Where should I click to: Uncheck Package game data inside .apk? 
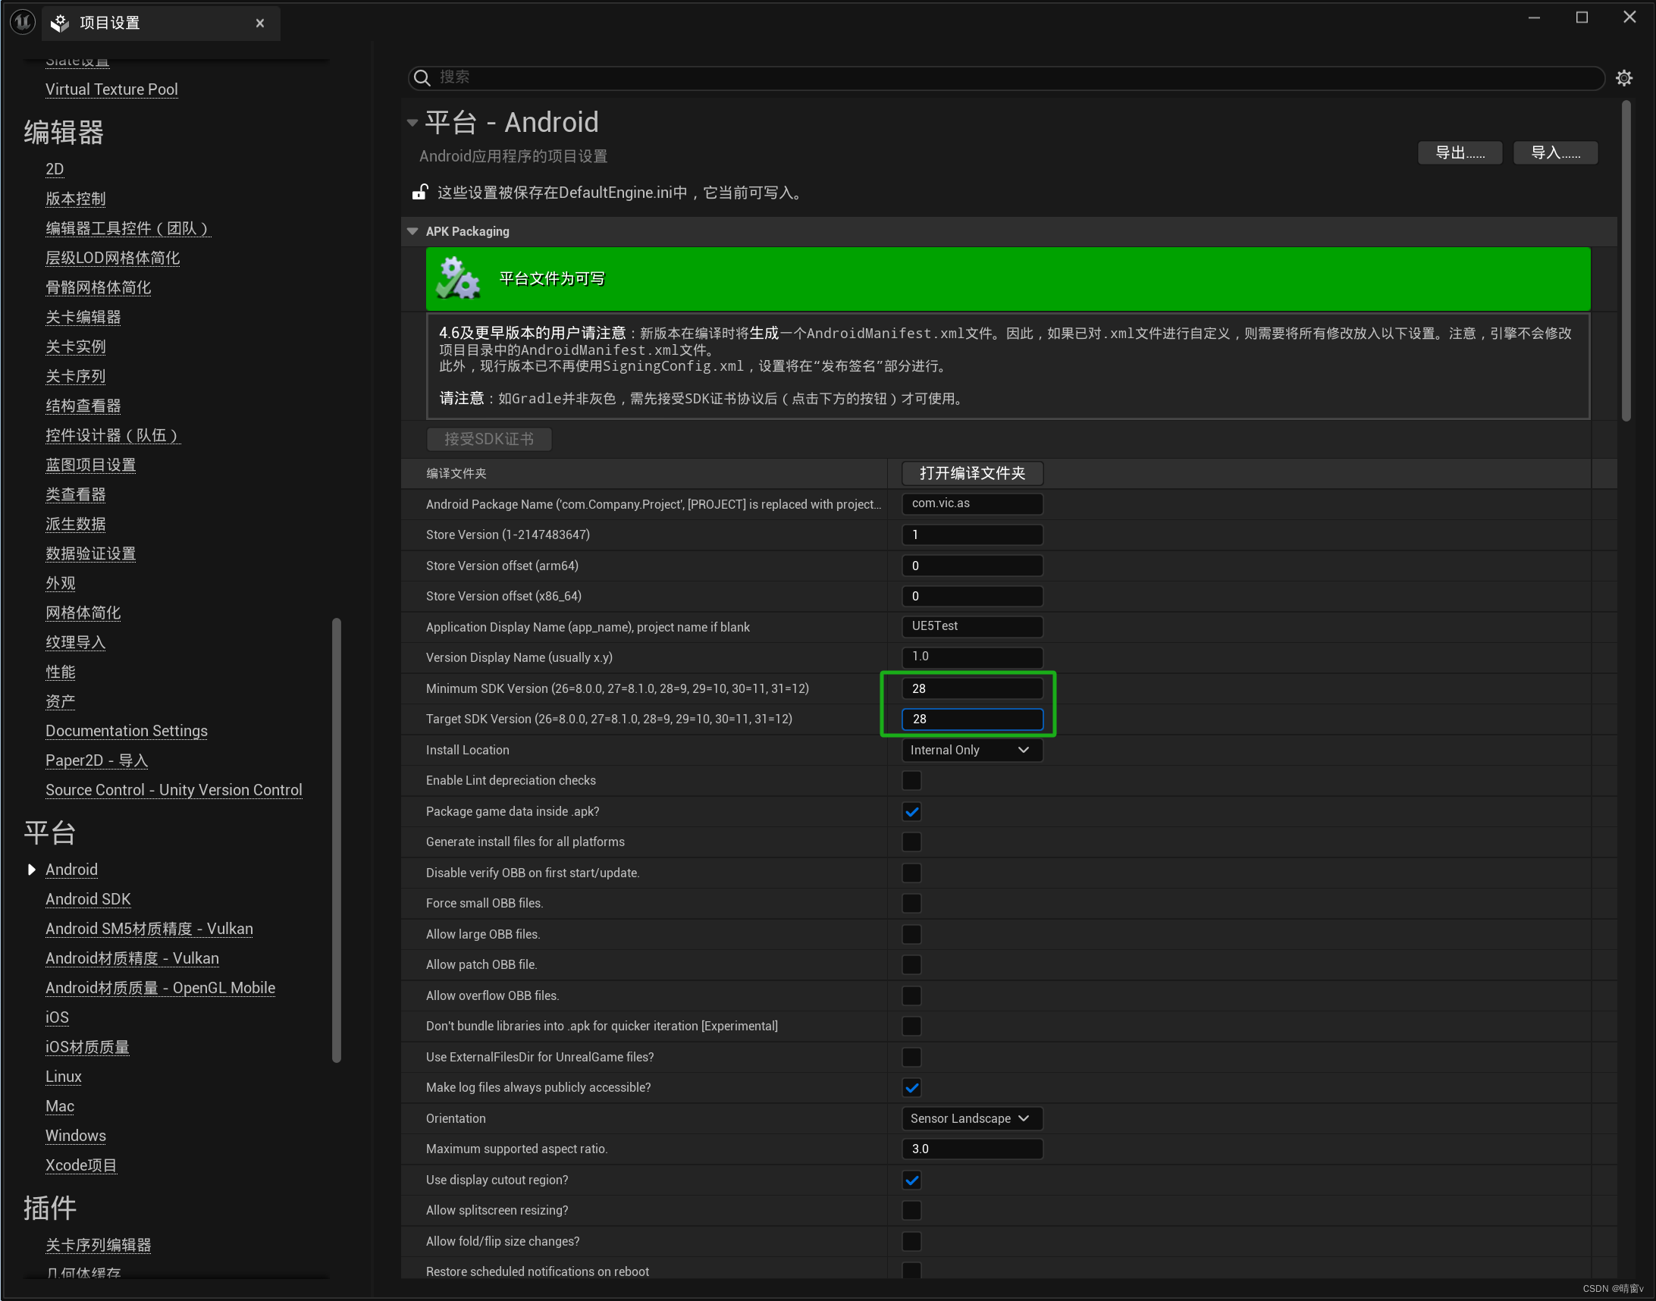(911, 811)
